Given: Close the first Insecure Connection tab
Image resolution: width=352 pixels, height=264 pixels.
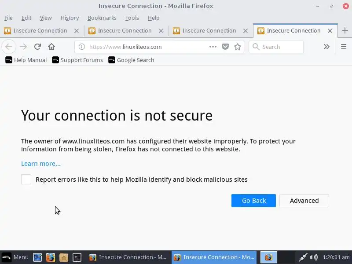Looking at the screenshot, I should [77, 31].
